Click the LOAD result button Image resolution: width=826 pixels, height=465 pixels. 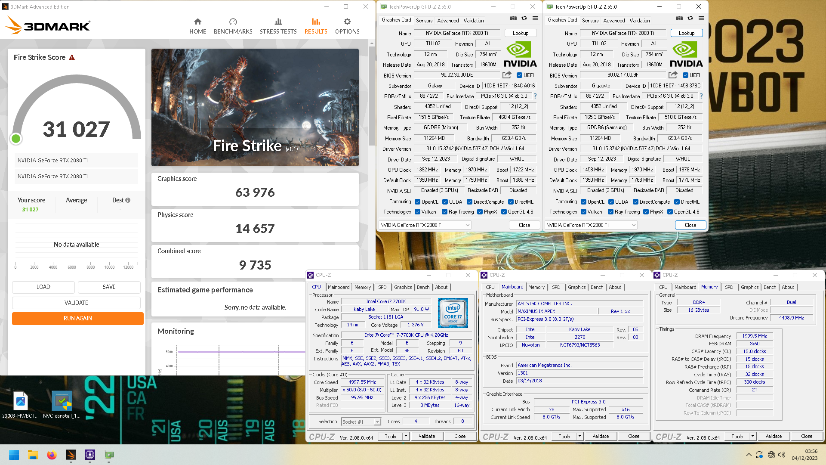coord(43,287)
